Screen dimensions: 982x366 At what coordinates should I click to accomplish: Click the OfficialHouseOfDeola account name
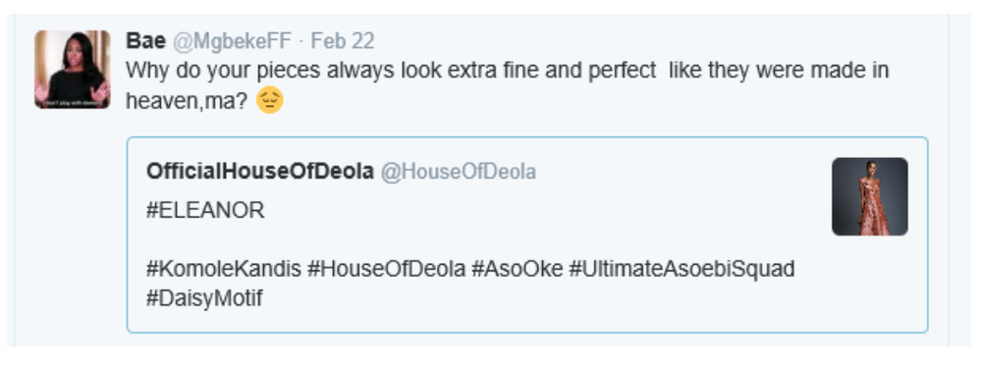coord(260,172)
